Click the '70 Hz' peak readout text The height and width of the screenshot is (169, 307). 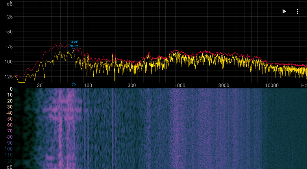[74, 46]
